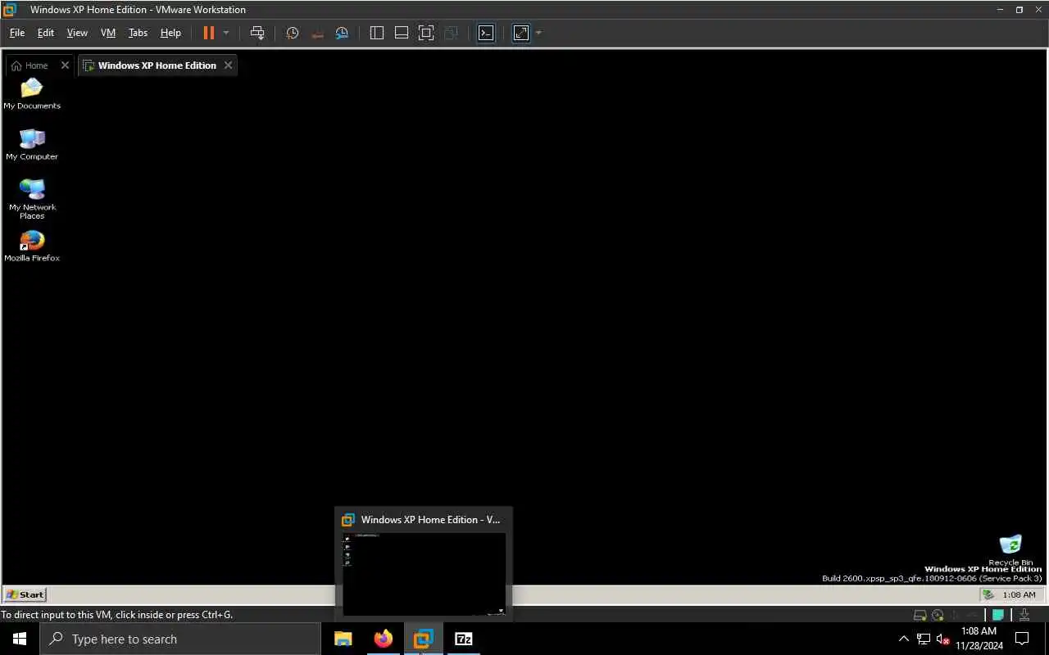Select the My Computer desktop icon
1049x655 pixels.
32,145
